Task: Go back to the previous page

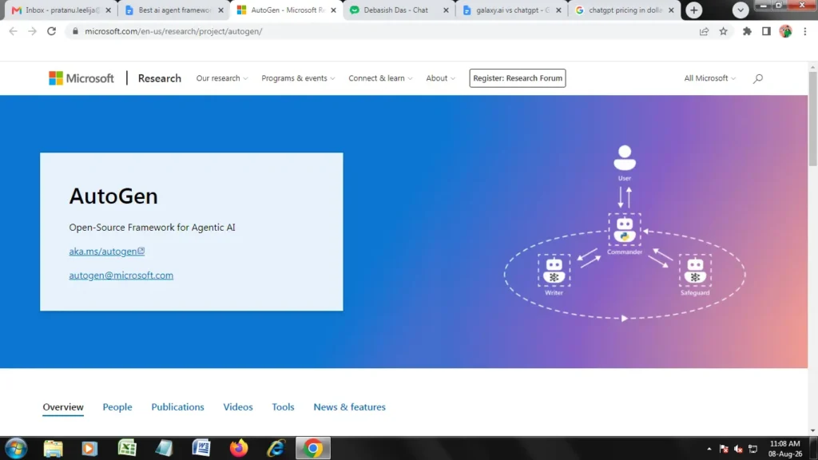Action: (13, 31)
